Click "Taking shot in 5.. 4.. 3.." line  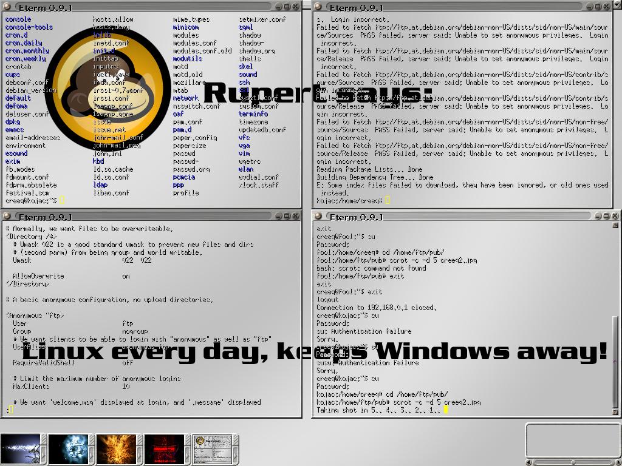[x=378, y=410]
